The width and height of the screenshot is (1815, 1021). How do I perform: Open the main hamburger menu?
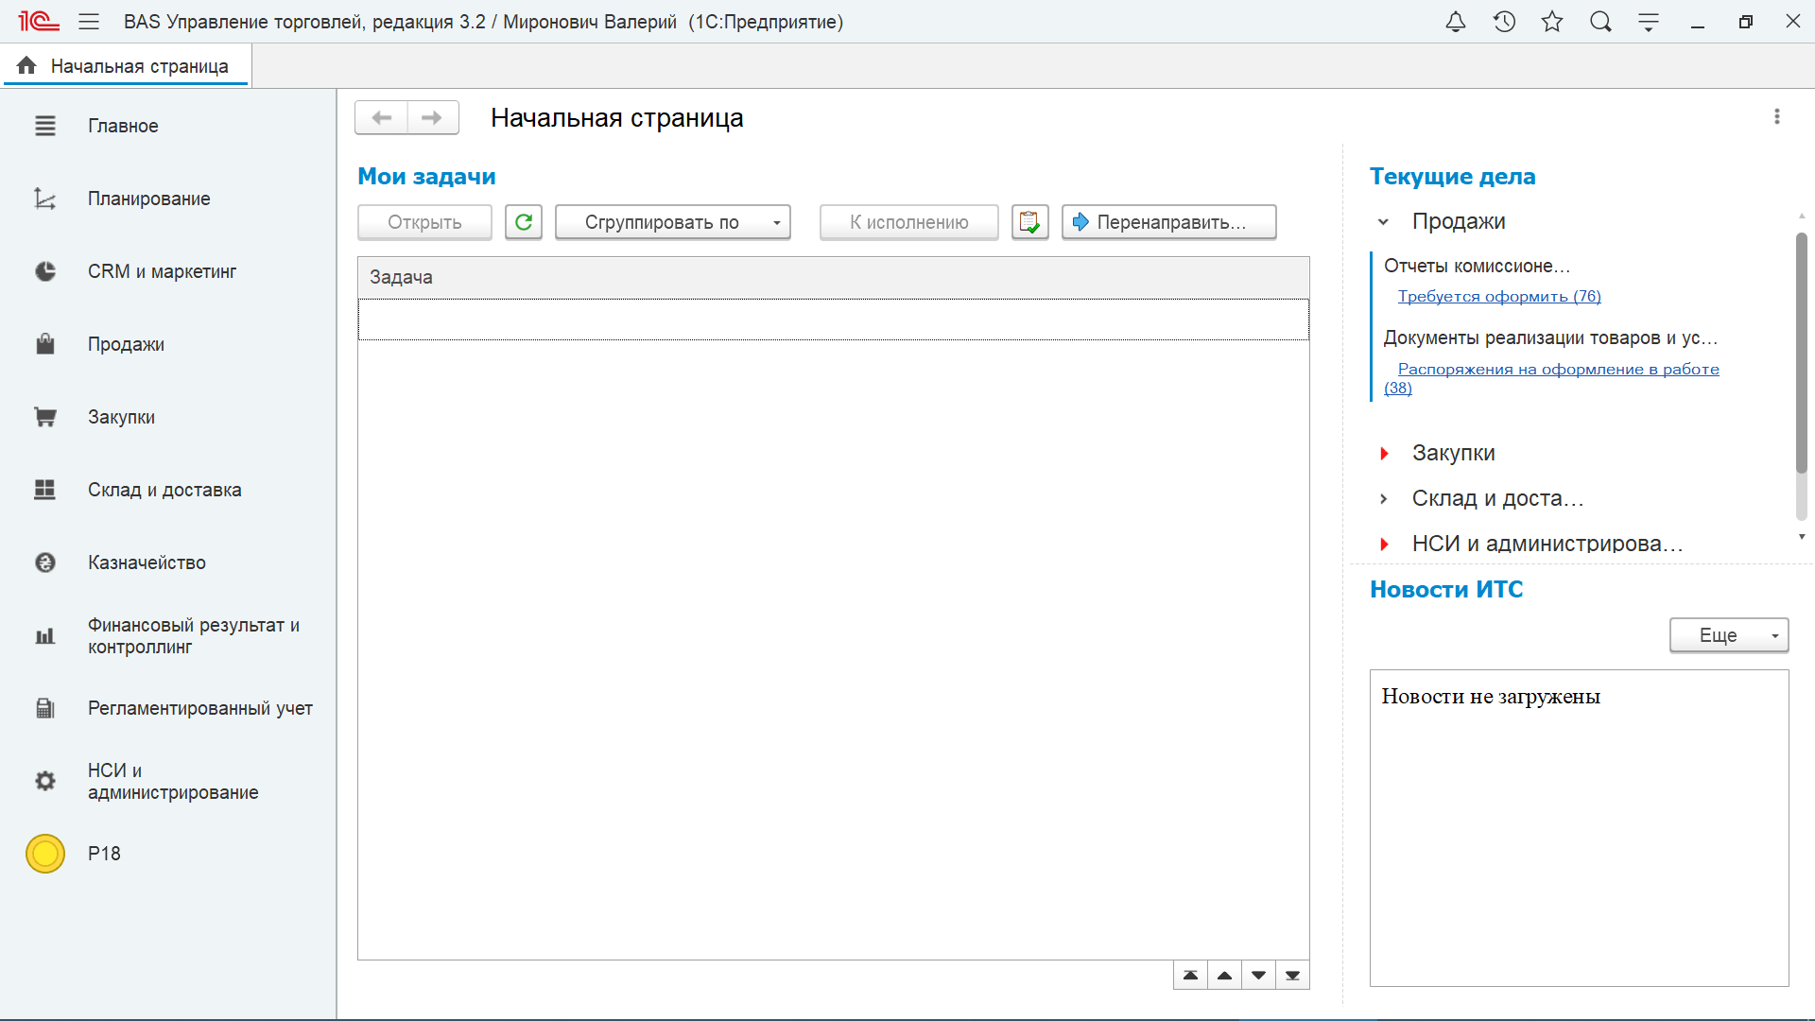pyautogui.click(x=89, y=22)
